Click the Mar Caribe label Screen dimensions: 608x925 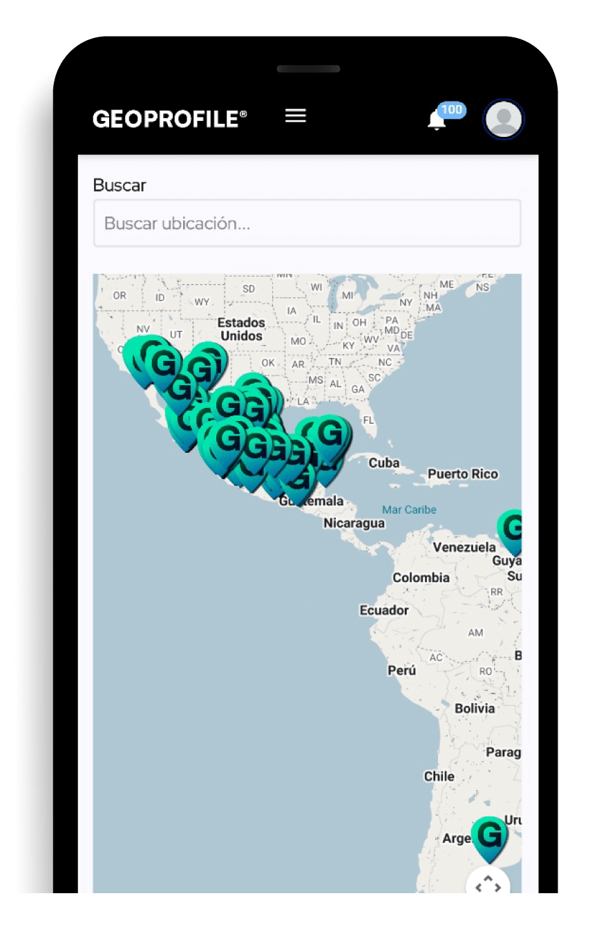point(410,510)
